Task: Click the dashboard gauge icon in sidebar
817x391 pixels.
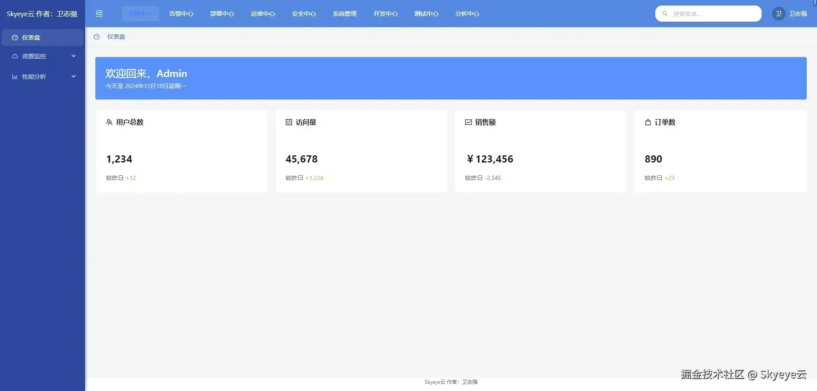Action: (x=15, y=37)
